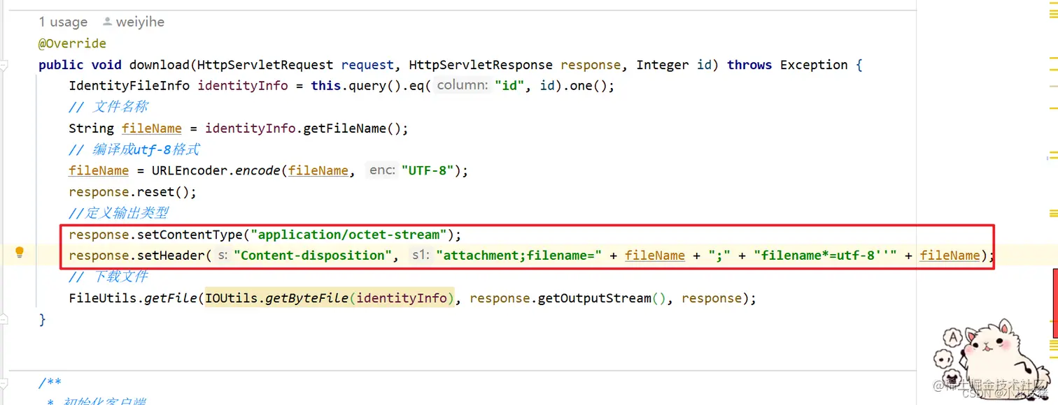Screen dimensions: 1058x405
Task: Click the "void" return type
Action: [x=106, y=65]
